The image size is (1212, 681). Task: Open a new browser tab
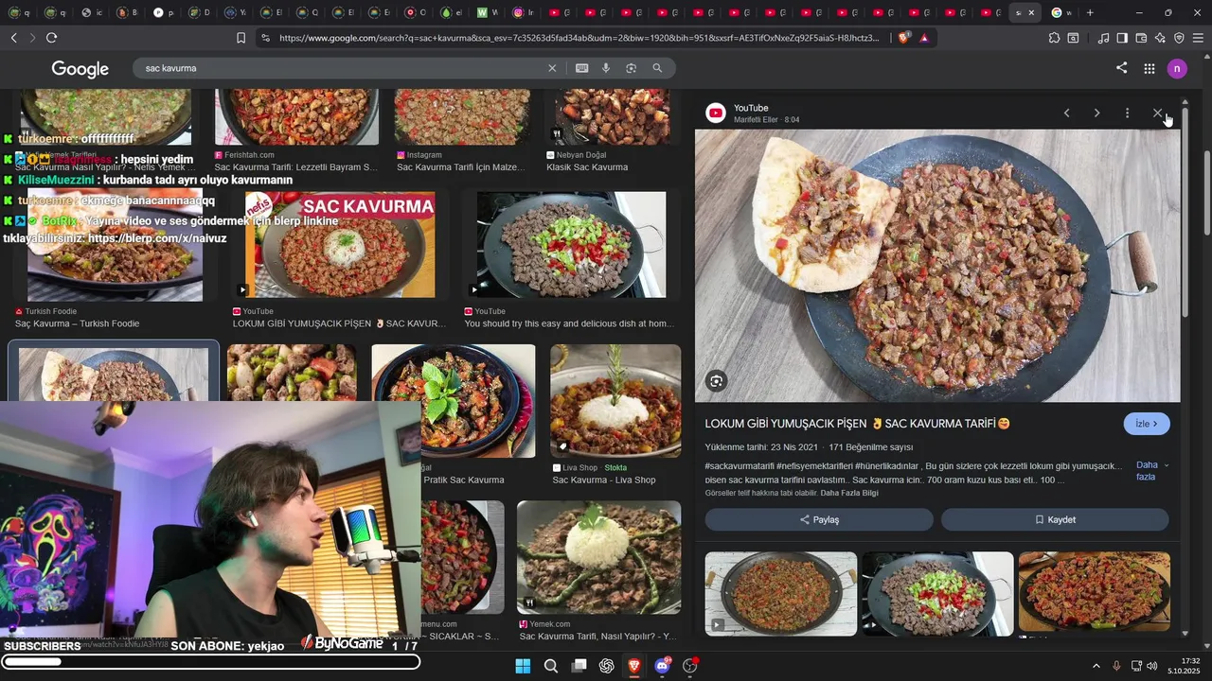[x=1090, y=12]
